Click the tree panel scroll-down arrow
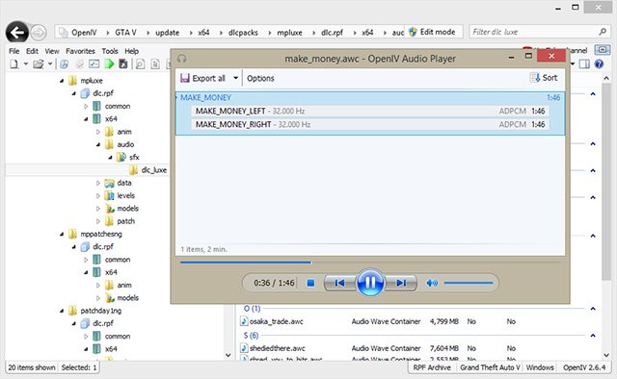 point(228,355)
